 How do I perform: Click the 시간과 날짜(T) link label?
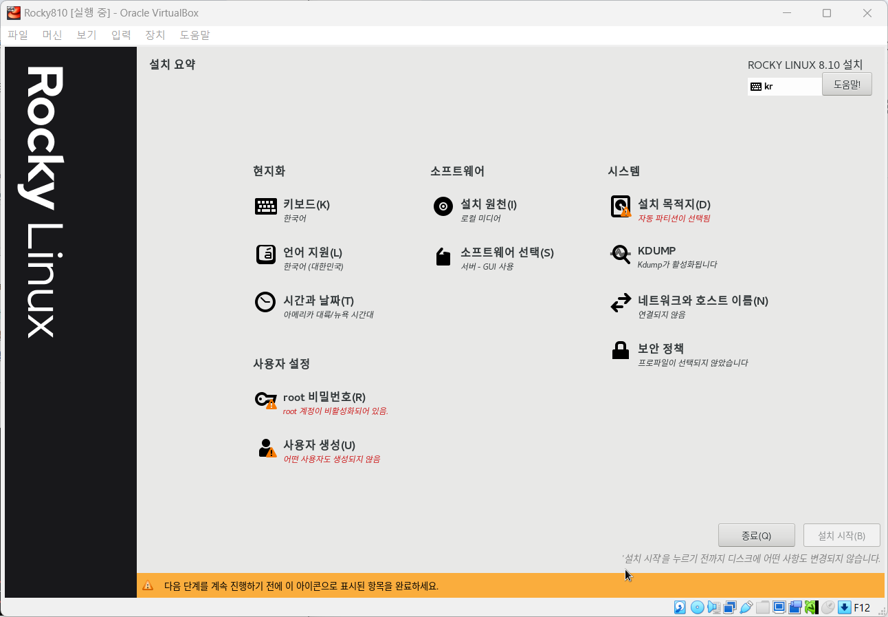318,301
